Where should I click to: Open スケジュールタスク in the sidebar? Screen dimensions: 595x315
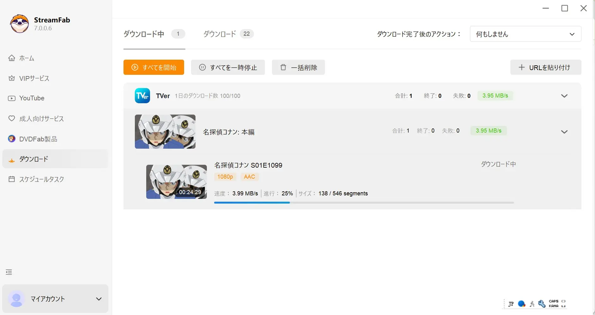click(x=55, y=179)
